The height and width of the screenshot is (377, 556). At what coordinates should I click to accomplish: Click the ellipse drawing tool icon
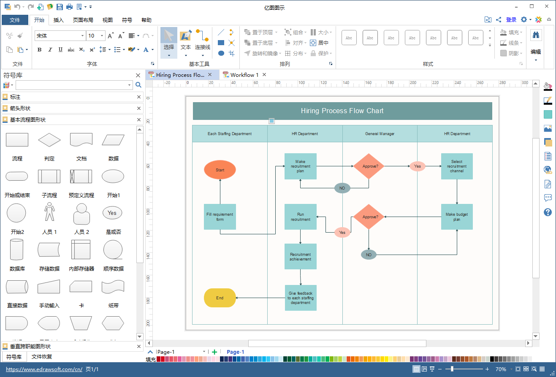(x=221, y=53)
